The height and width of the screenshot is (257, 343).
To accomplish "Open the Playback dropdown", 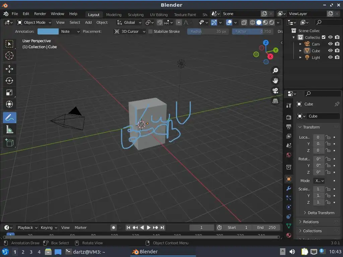I will coord(27,228).
